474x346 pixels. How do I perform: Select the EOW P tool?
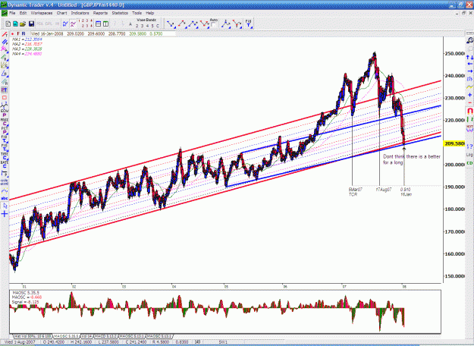5,112
